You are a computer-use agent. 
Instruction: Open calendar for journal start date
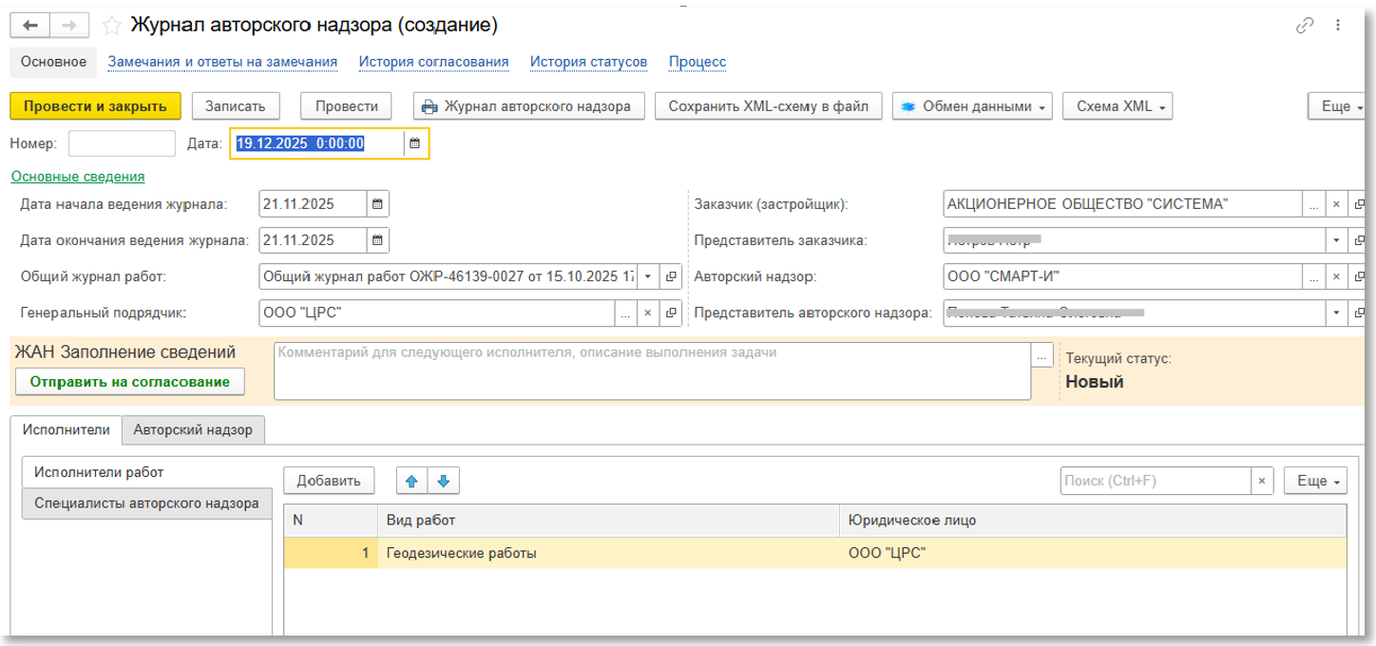[x=377, y=203]
